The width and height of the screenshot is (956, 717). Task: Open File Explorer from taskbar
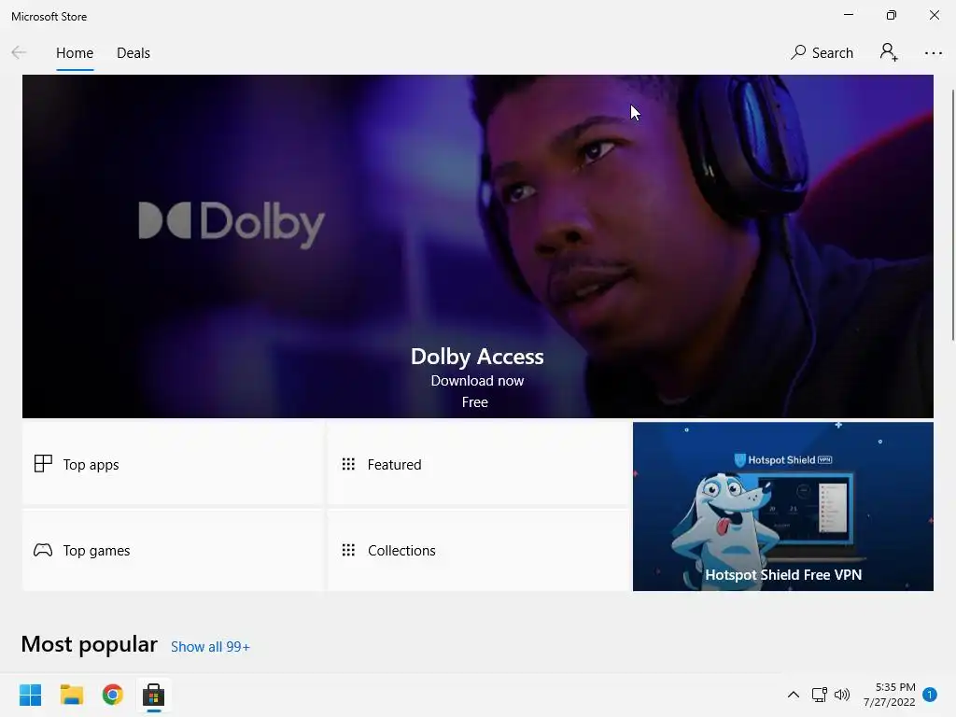[71, 695]
